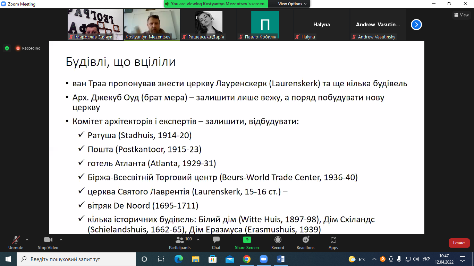The height and width of the screenshot is (266, 474).
Task: Open audio options arrow next to Unmute
Action: point(27,240)
